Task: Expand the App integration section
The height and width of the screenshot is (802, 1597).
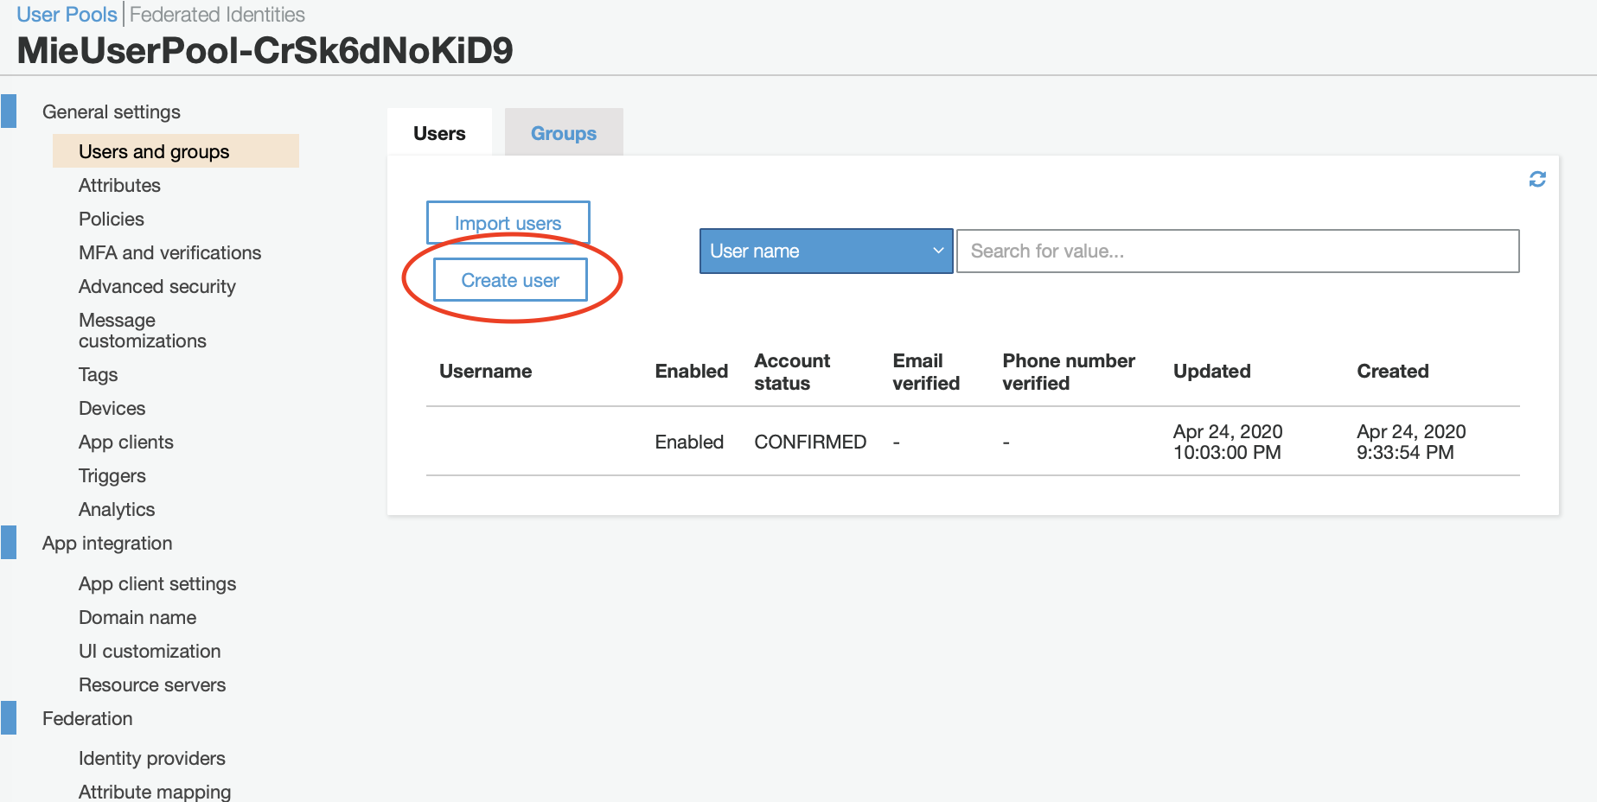Action: click(107, 543)
